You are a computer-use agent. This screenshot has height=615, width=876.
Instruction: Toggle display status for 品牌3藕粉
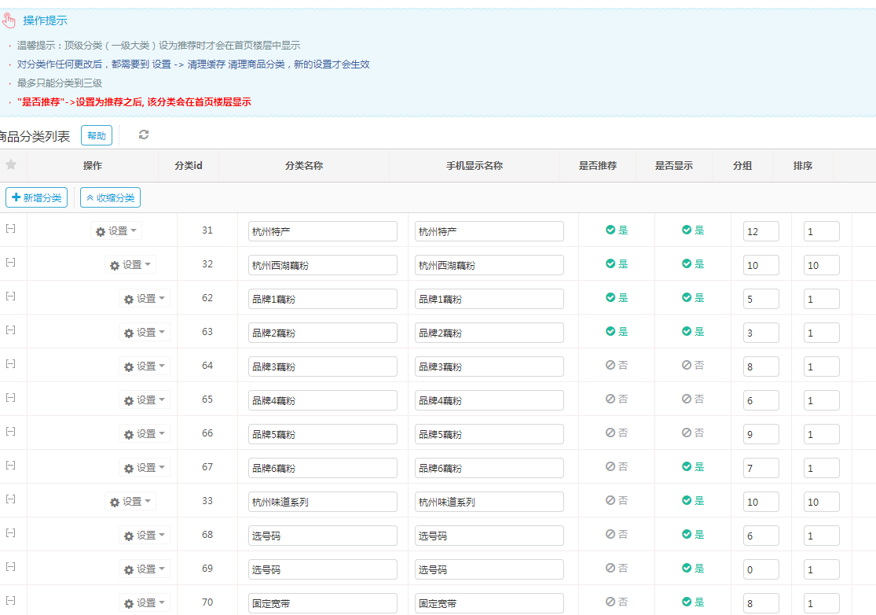692,366
